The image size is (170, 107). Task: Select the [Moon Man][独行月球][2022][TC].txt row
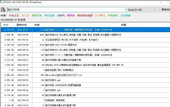click(85, 75)
